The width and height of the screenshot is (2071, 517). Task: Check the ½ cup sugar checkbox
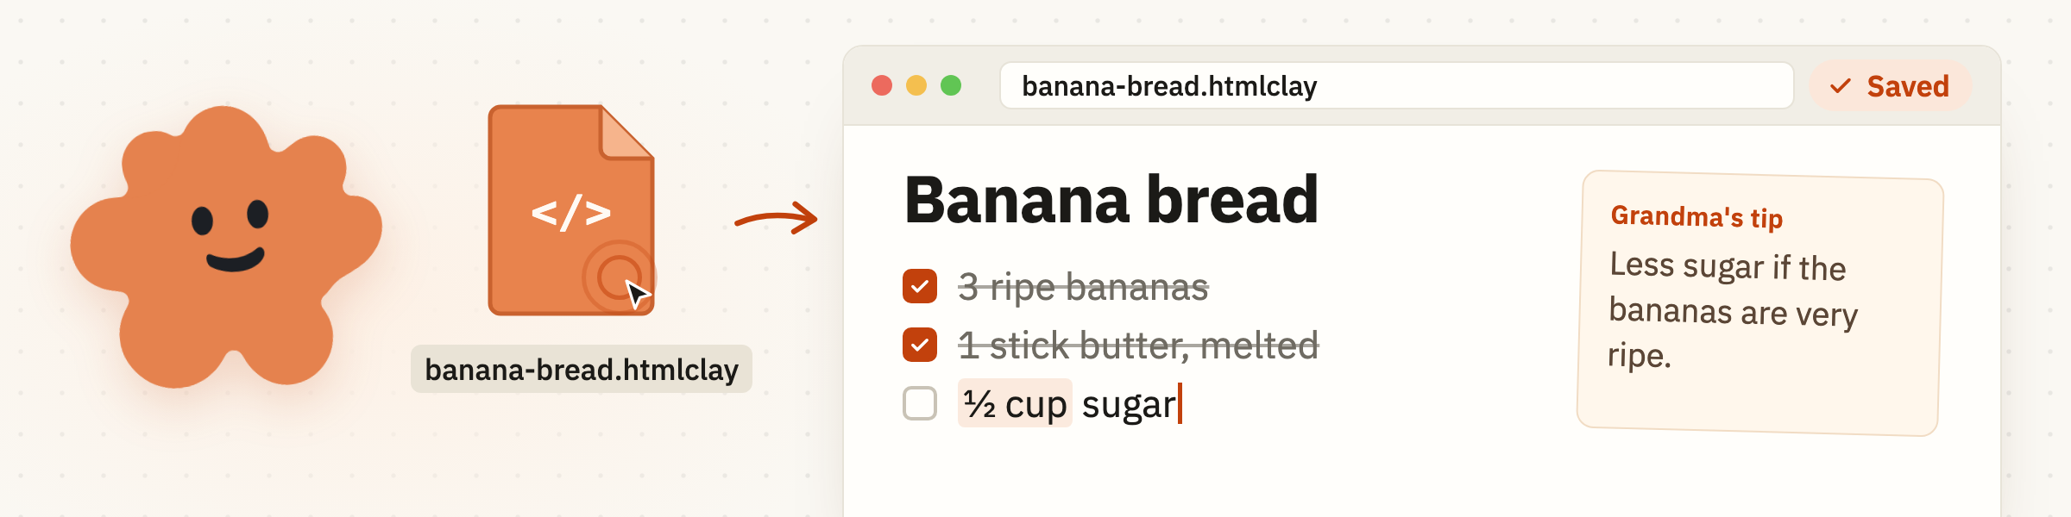[920, 403]
